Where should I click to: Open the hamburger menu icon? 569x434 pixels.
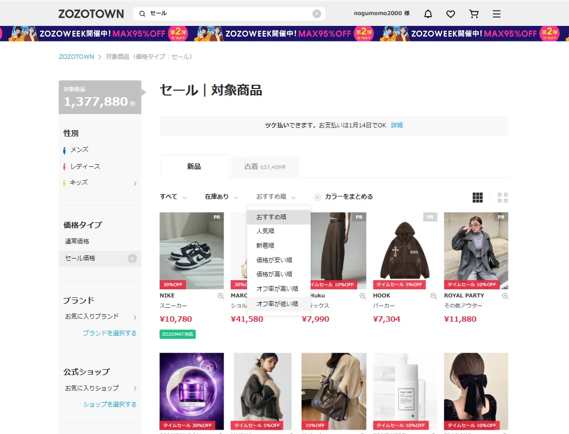[497, 14]
